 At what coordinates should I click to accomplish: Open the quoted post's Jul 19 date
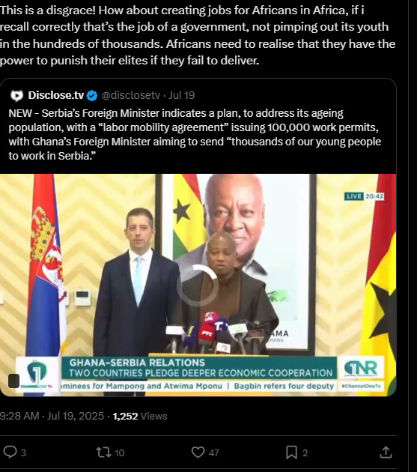point(181,95)
